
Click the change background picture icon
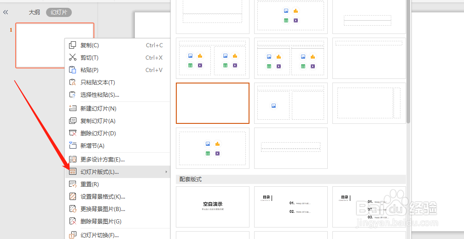73,209
